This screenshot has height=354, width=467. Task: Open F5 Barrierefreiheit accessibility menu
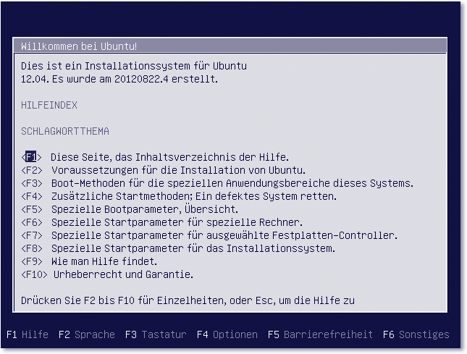coord(321,334)
